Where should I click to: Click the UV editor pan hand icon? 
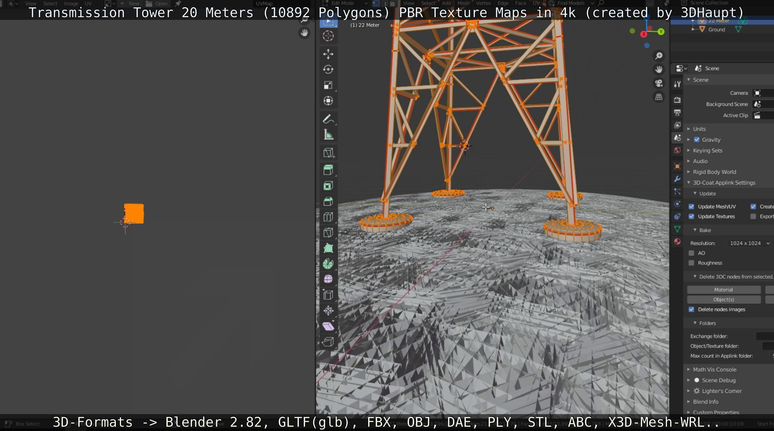click(x=304, y=33)
